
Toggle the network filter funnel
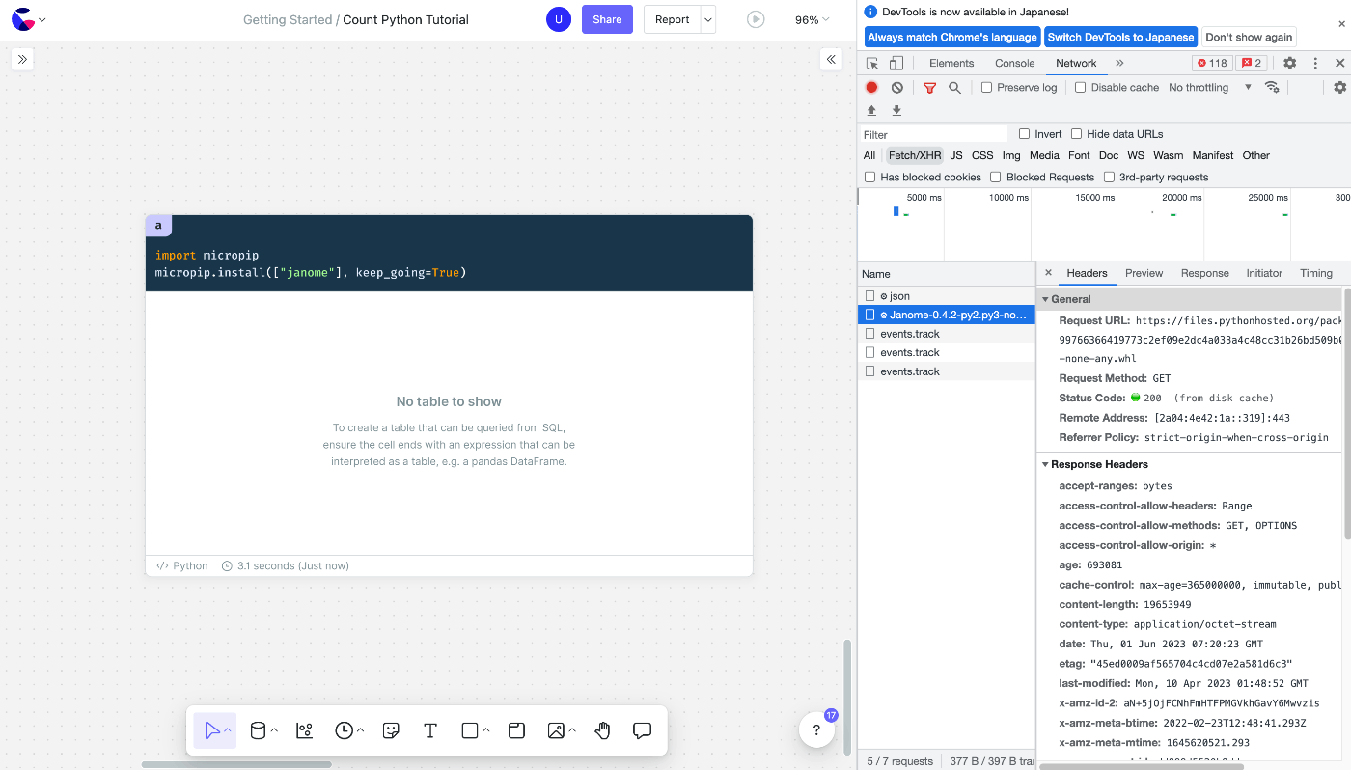[x=929, y=87]
